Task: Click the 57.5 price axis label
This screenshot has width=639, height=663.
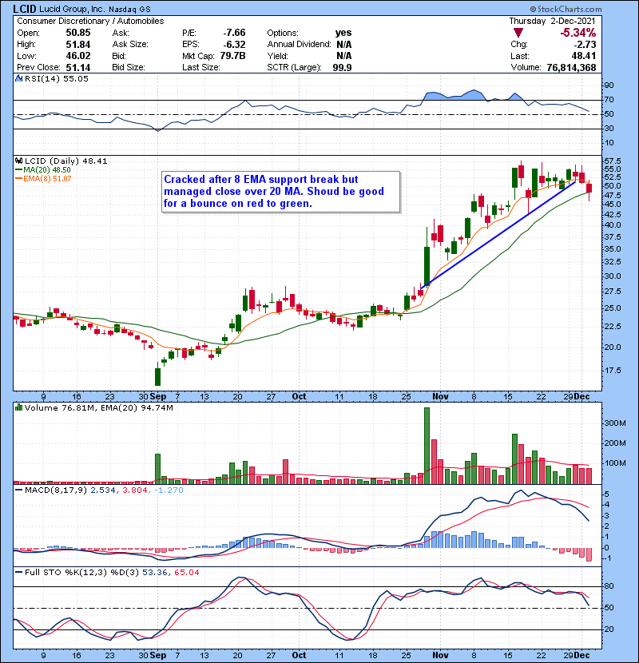Action: 613,161
